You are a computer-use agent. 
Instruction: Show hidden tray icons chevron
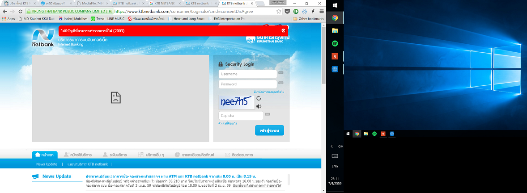coord(332,147)
